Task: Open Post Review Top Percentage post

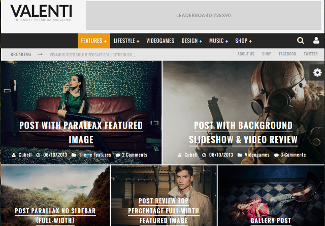Action: [x=164, y=211]
